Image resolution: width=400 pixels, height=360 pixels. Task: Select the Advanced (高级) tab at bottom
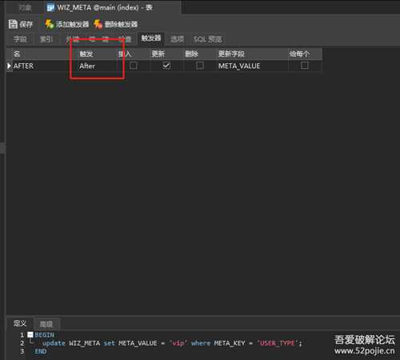coord(46,324)
